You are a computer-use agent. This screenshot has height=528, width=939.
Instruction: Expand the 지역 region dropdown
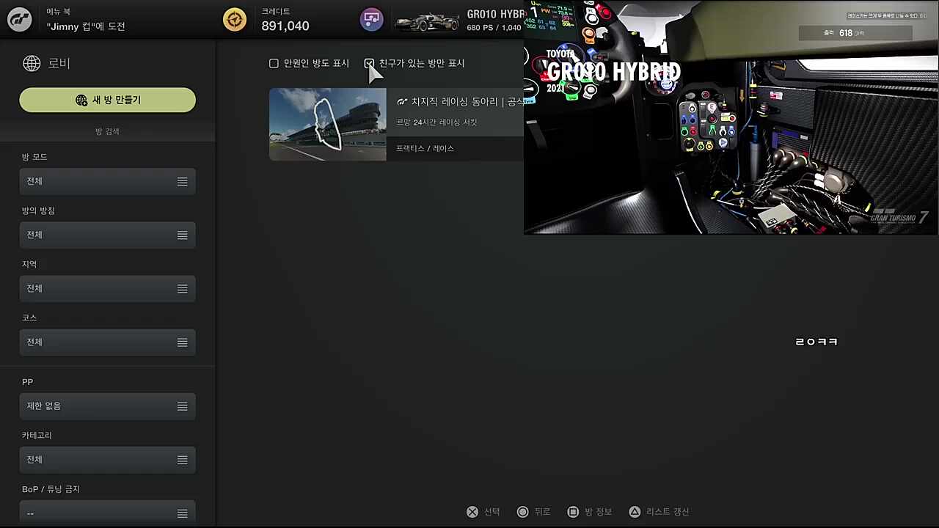(x=107, y=288)
